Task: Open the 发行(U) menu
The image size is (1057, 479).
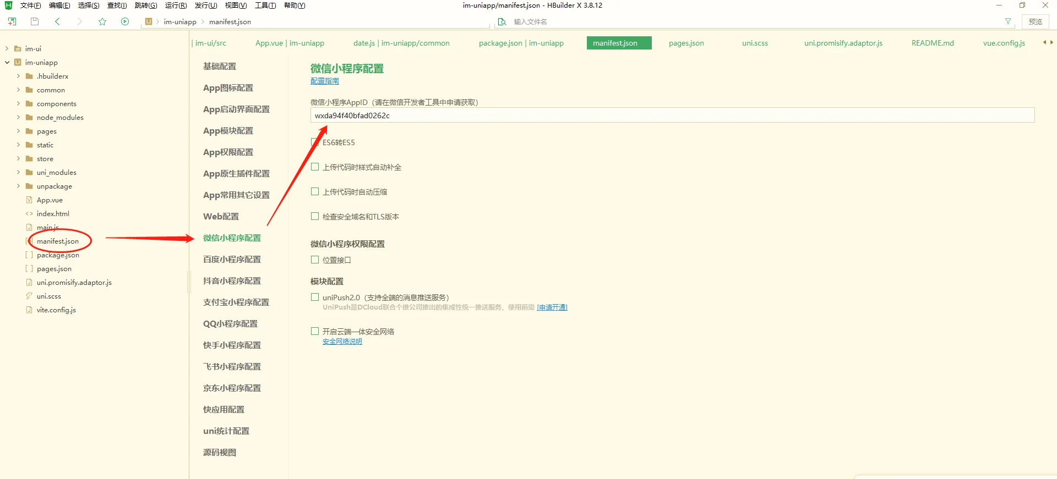Action: point(205,5)
